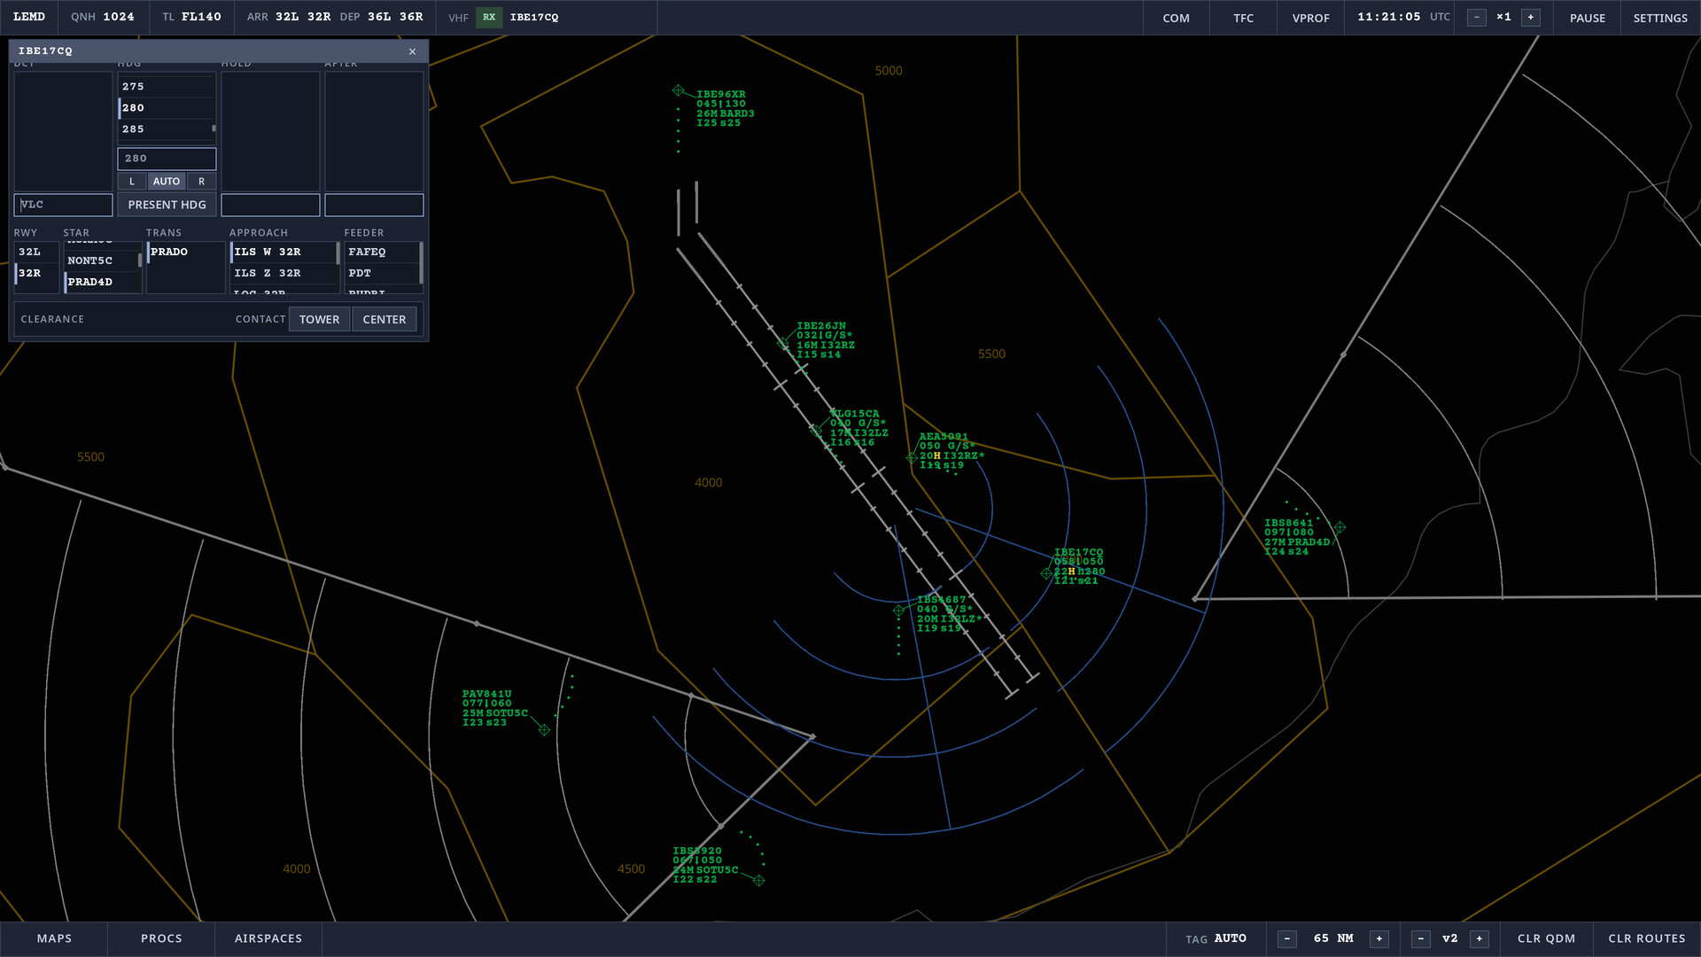
Task: Decrease the v2 vector length value
Action: pyautogui.click(x=1421, y=938)
